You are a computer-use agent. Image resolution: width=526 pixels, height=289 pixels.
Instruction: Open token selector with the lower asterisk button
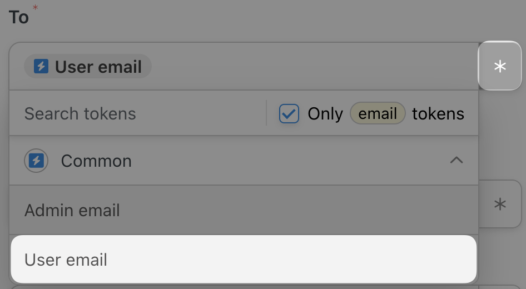point(500,204)
